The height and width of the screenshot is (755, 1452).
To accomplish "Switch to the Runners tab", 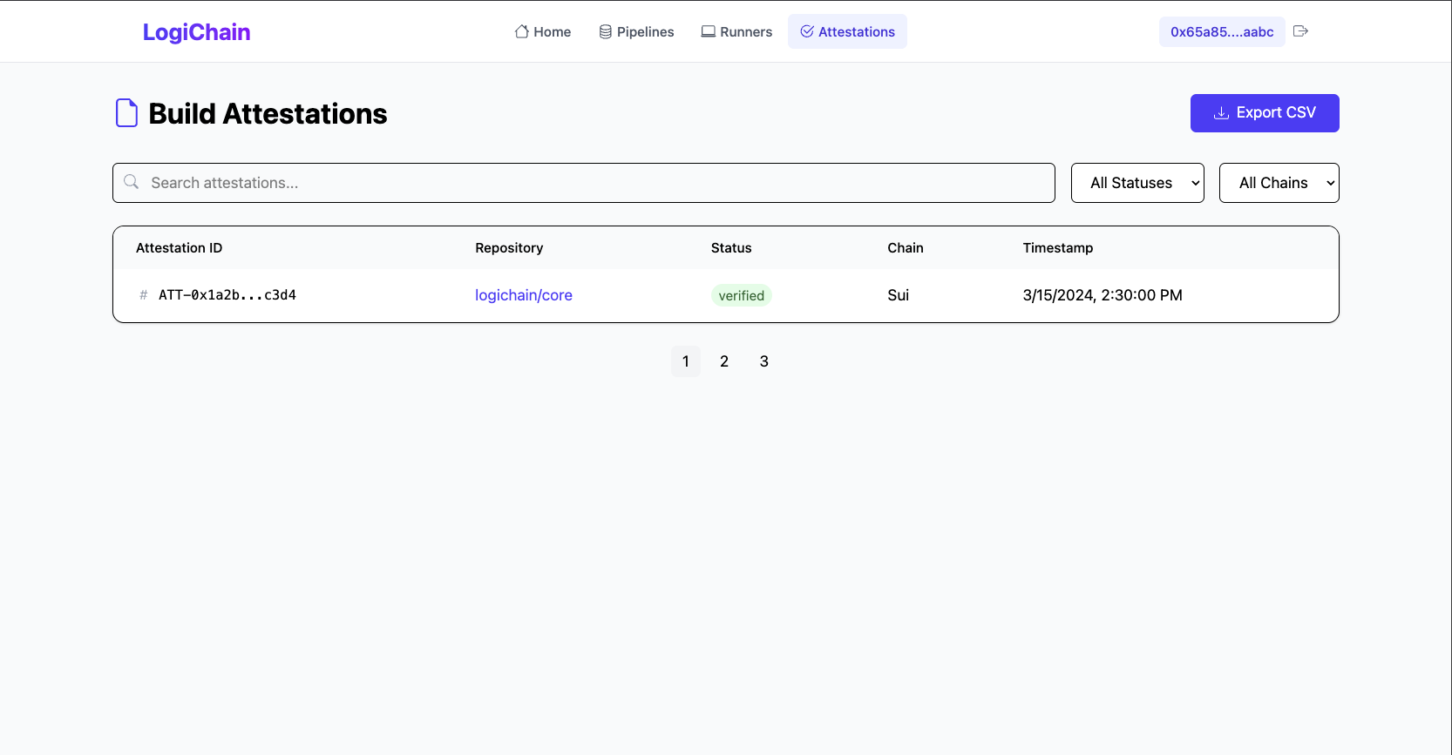I will tap(736, 31).
